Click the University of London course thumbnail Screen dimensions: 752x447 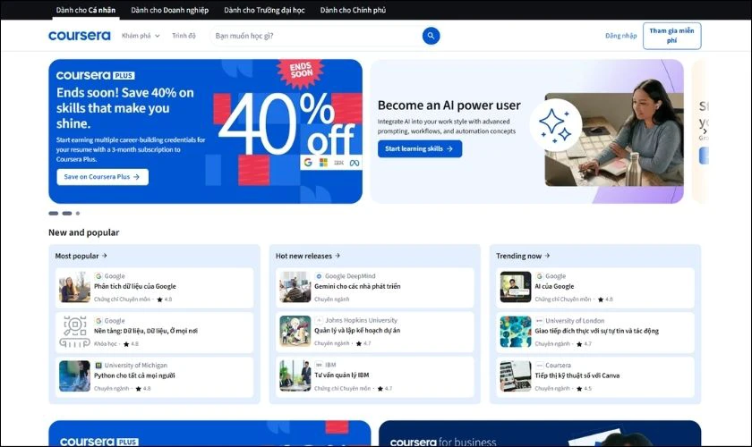click(516, 332)
